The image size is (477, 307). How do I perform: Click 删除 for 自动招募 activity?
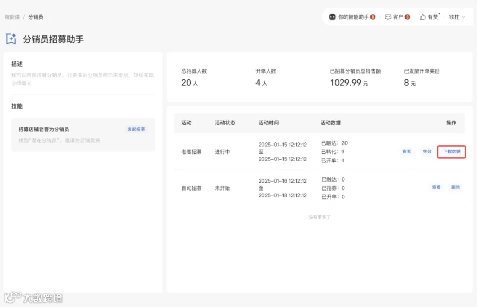[455, 187]
